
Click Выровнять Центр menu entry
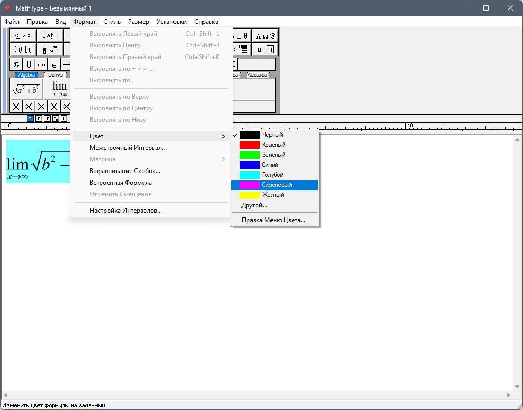point(151,45)
